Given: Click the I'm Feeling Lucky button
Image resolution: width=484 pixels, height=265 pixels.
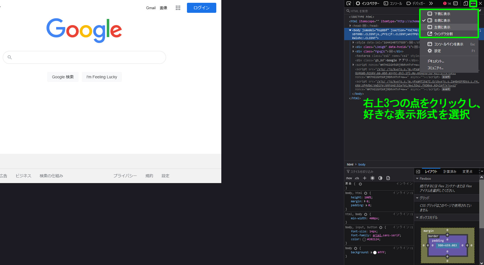Looking at the screenshot, I should pyautogui.click(x=102, y=77).
